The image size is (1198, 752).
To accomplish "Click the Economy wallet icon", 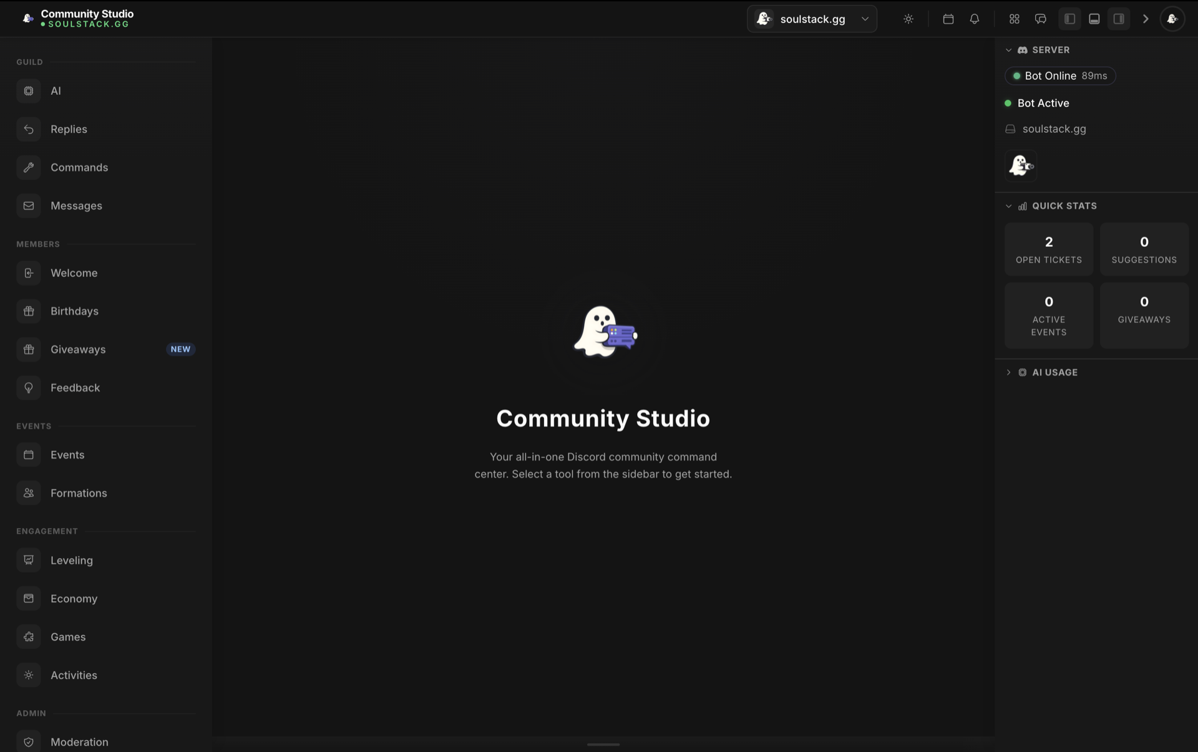I will (x=29, y=599).
